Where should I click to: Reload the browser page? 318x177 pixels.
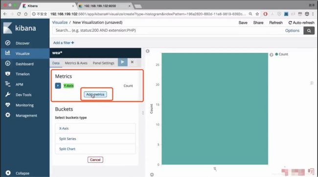[x=19, y=14]
